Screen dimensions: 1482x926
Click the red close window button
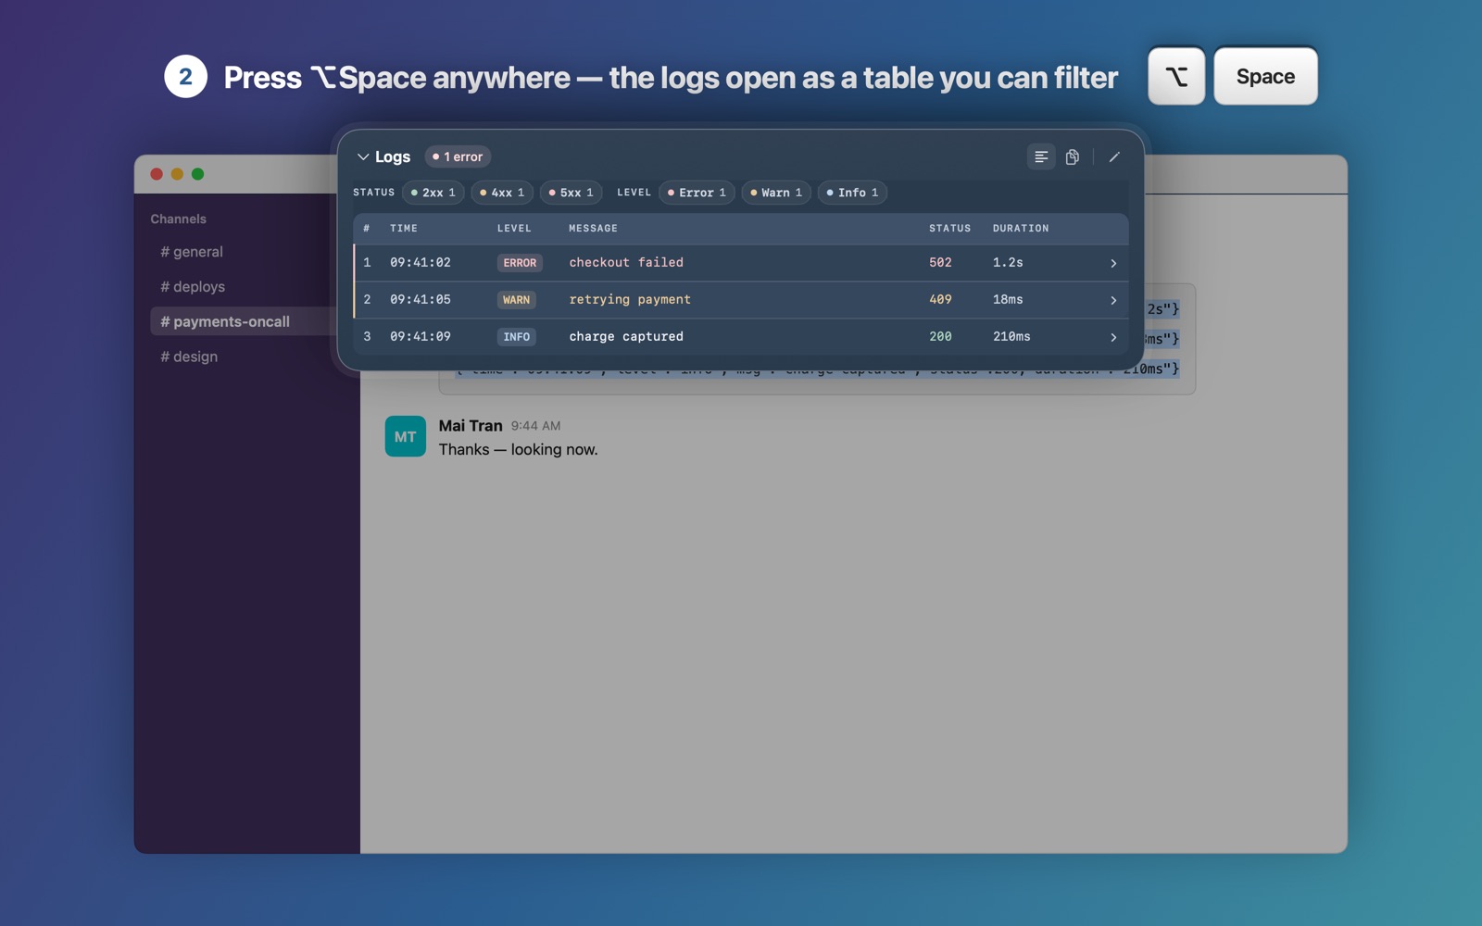click(157, 174)
